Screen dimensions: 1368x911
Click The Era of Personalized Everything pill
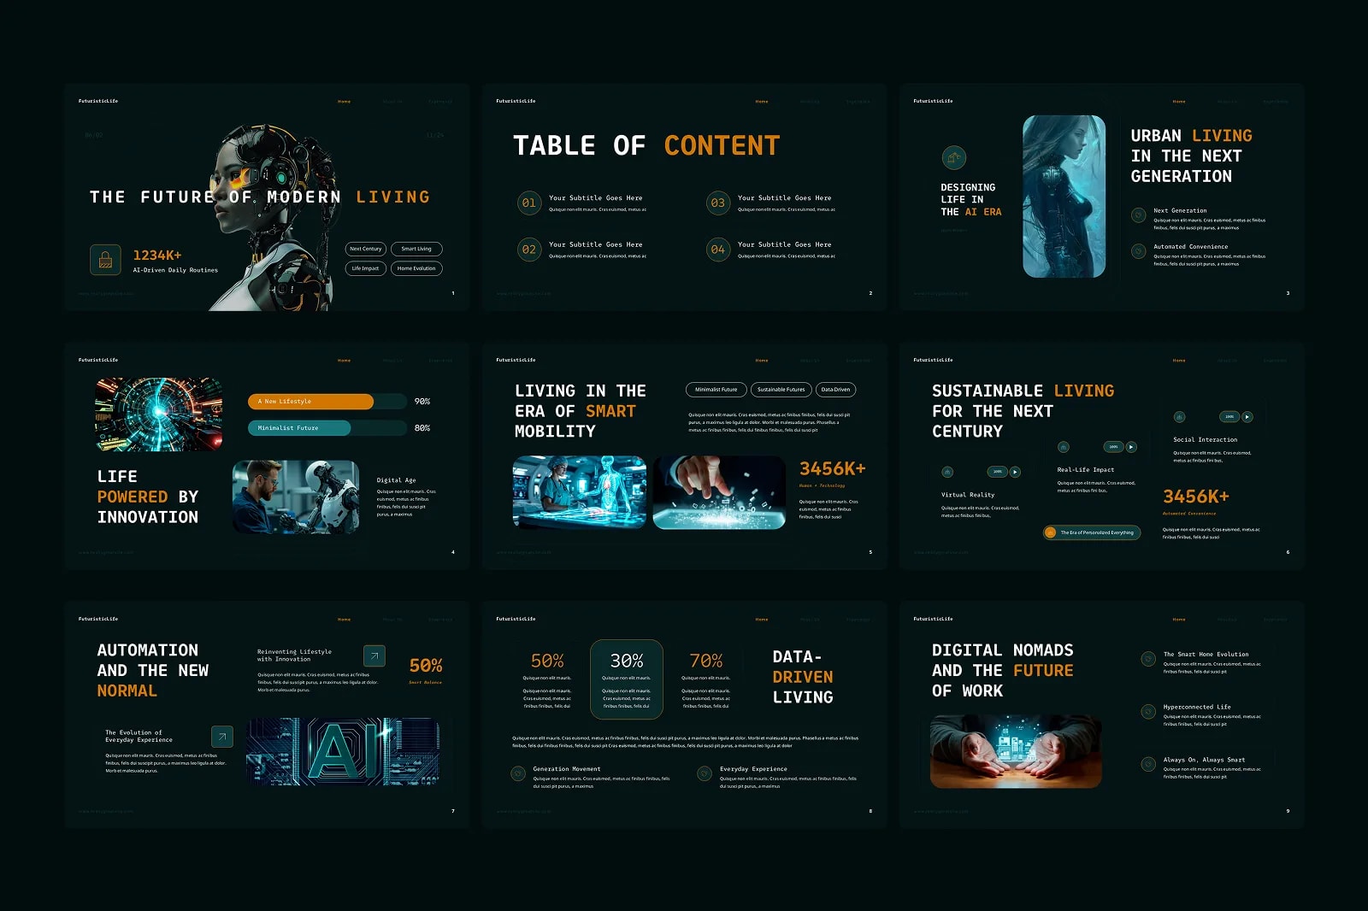point(1092,532)
